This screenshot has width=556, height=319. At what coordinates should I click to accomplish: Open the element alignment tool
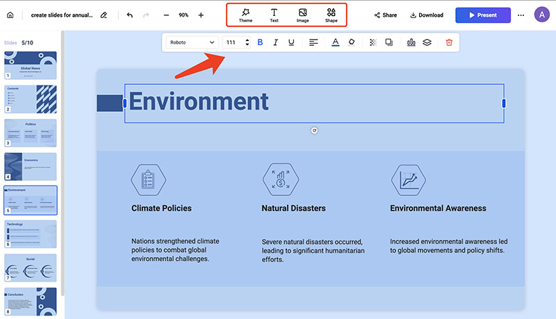(411, 42)
